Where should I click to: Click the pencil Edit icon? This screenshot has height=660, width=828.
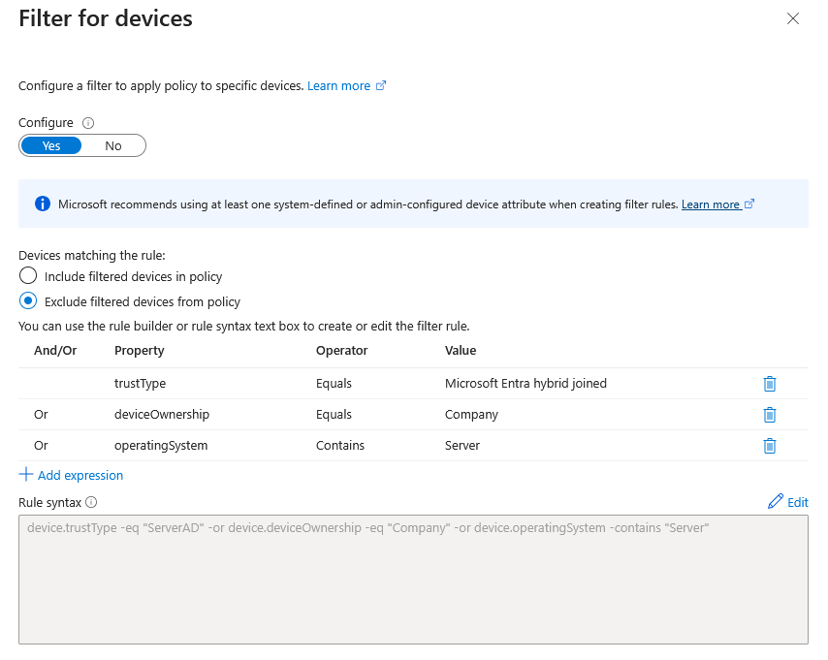[x=776, y=502]
